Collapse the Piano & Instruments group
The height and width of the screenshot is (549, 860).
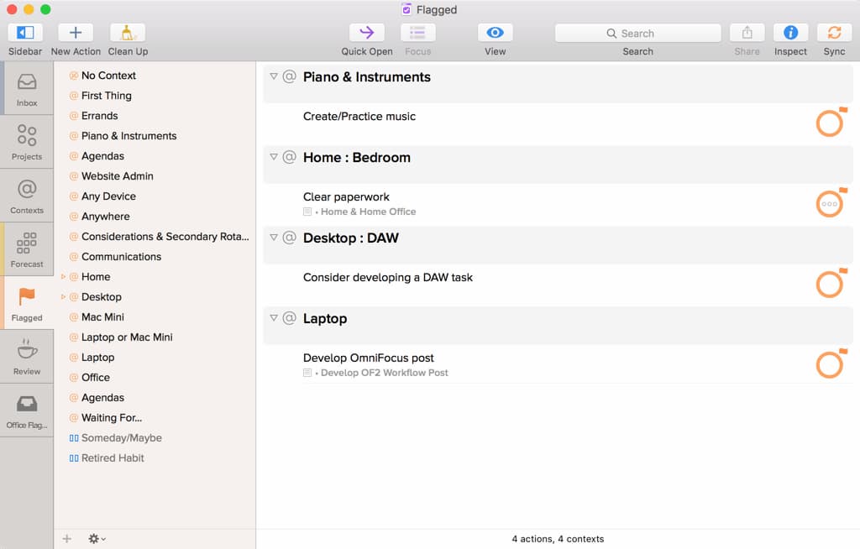tap(274, 76)
